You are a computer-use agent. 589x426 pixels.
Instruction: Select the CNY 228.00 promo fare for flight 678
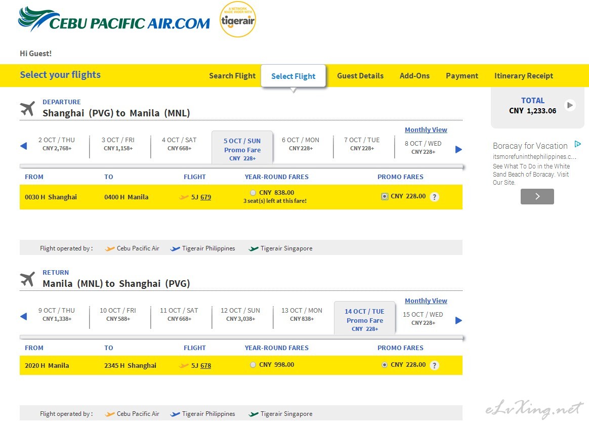(384, 365)
